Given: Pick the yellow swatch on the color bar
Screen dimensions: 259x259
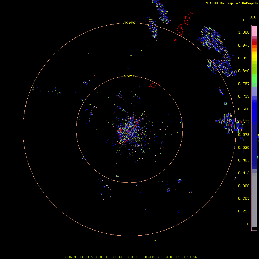Looking at the screenshot, I should pos(254,56).
